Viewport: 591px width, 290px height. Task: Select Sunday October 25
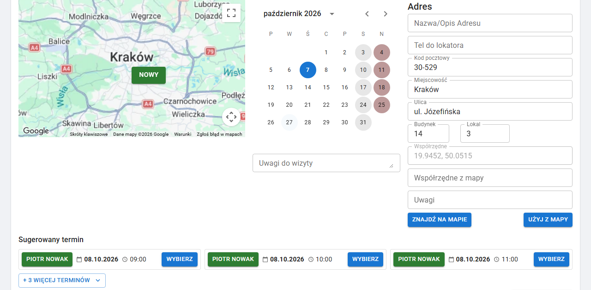coord(382,105)
